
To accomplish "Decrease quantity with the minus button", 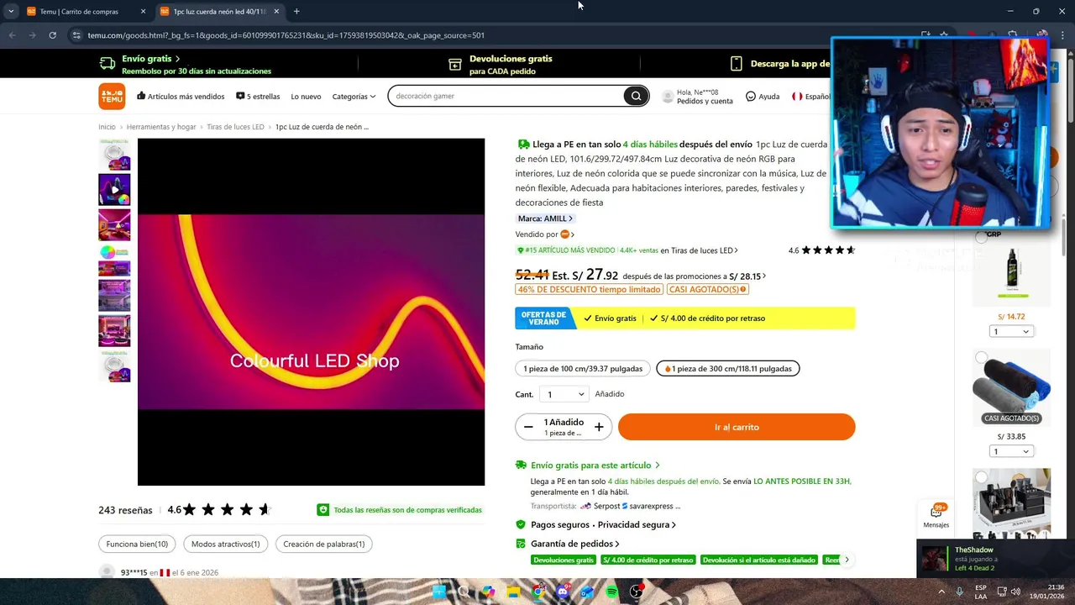I will (x=528, y=427).
